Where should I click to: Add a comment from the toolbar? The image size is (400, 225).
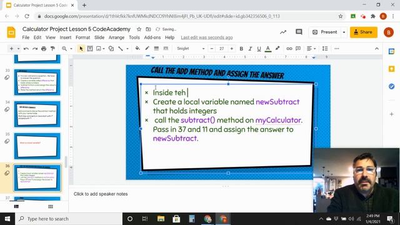pyautogui.click(x=298, y=49)
